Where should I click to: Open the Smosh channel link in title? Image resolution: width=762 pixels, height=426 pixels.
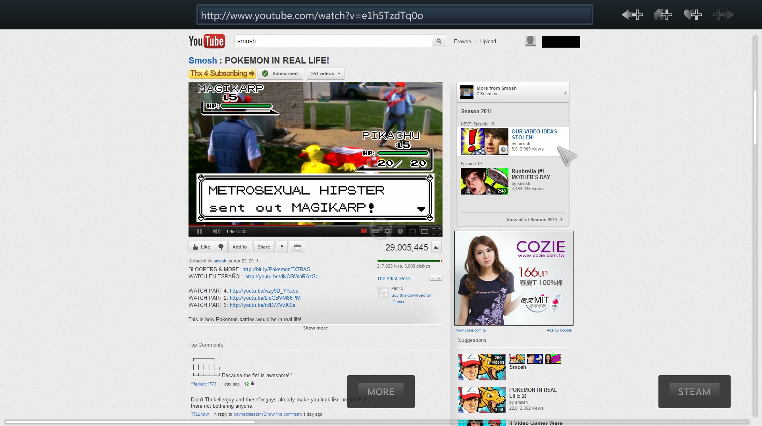203,60
